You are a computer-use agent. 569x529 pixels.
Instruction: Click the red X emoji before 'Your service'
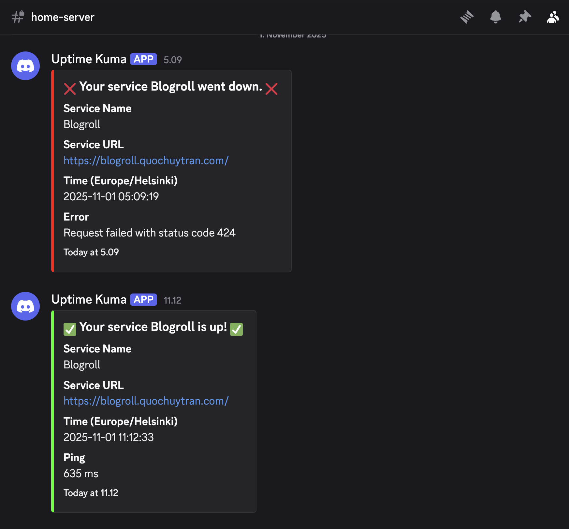70,89
